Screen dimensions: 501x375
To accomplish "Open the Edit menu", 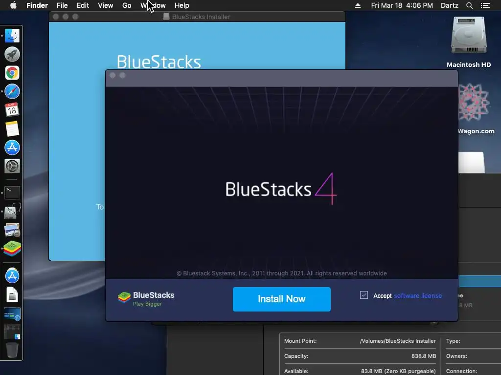I will tap(83, 5).
